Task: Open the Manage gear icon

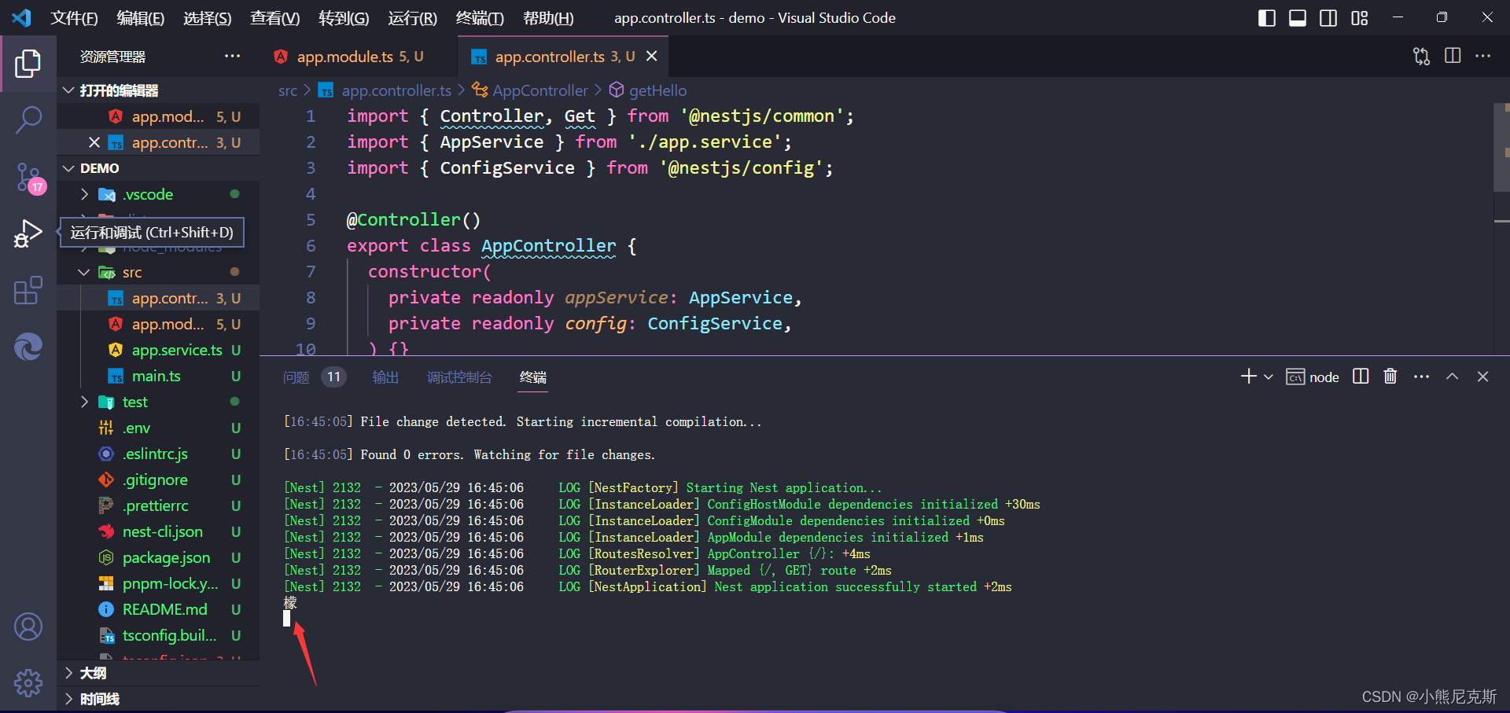Action: tap(28, 683)
